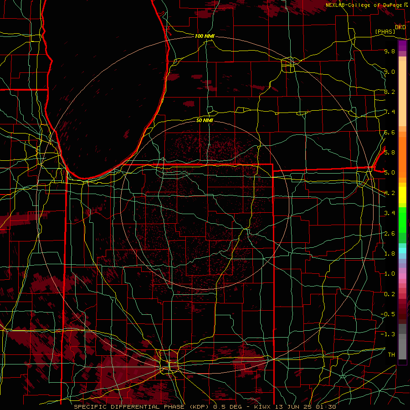Click the 9.0 value on the color scale

[x=389, y=72]
